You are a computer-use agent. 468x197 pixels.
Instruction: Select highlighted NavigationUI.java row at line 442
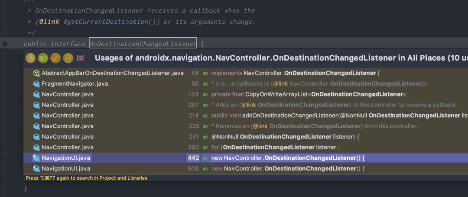click(245, 158)
